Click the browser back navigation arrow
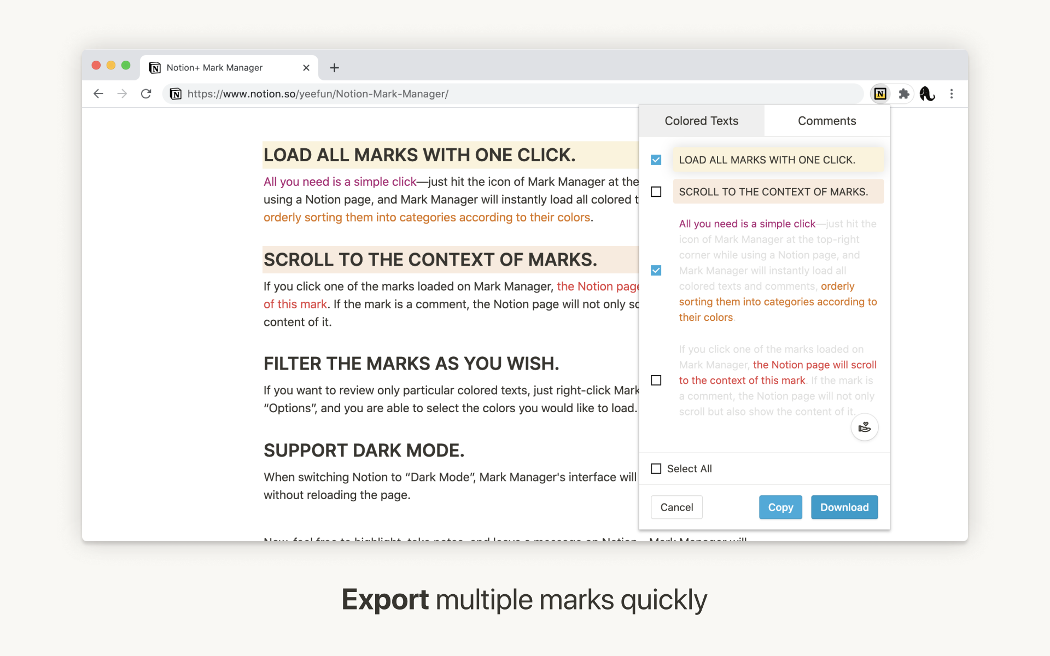 100,93
